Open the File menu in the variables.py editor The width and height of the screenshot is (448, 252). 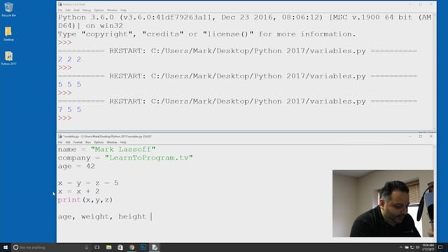(60, 142)
